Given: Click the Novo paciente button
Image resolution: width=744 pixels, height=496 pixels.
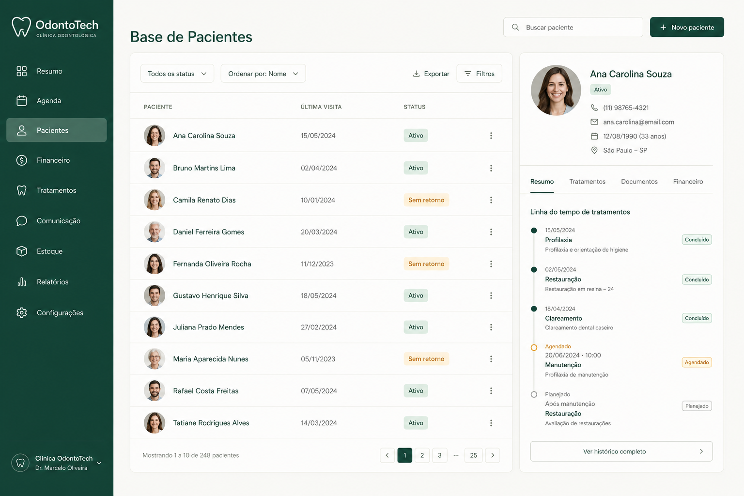Looking at the screenshot, I should pyautogui.click(x=687, y=27).
